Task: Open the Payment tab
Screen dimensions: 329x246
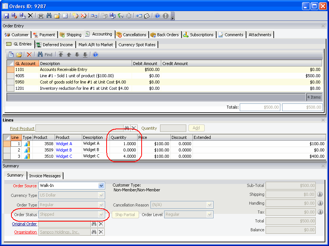Action: (44, 35)
